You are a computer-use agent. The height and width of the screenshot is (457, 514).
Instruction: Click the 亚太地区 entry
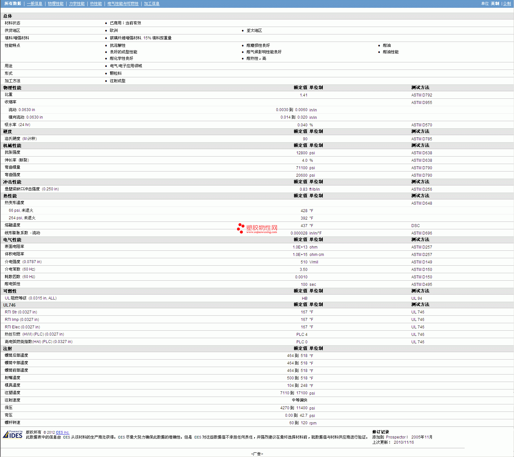click(254, 31)
